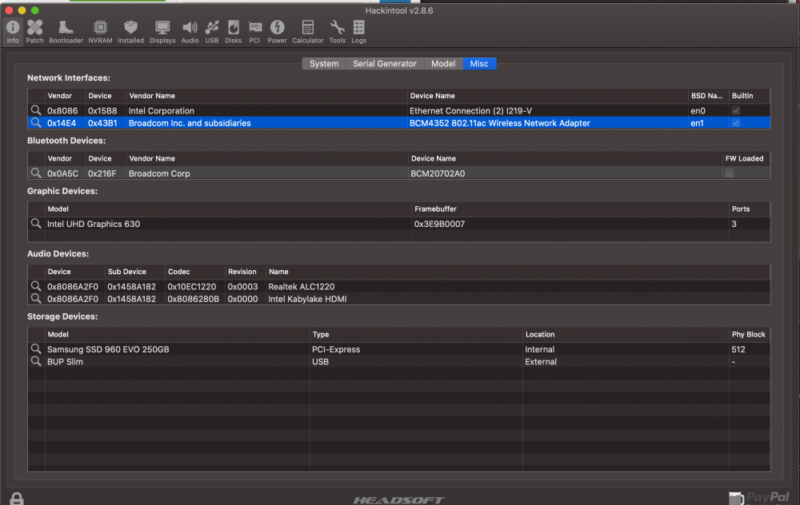Open the Calculator section
The width and height of the screenshot is (800, 505).
(308, 32)
